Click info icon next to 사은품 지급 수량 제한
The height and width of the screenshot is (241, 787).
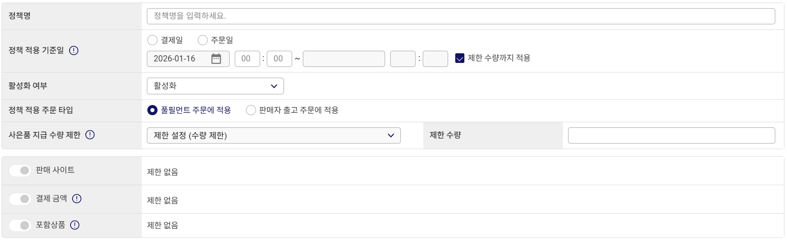click(90, 135)
